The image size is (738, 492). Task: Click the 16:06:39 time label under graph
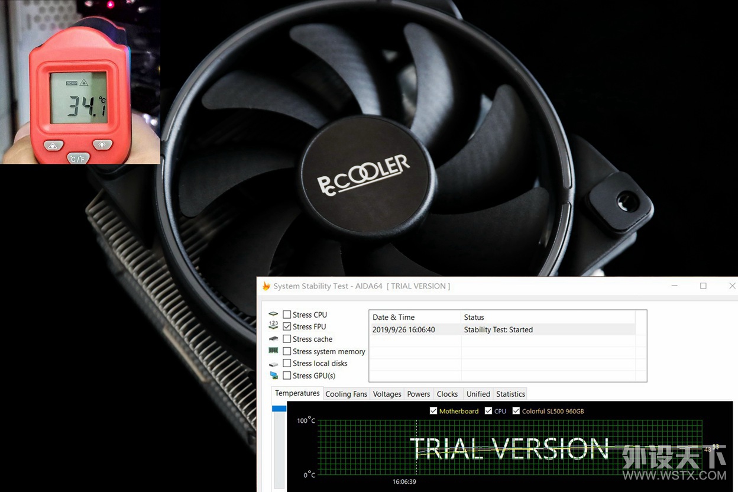[405, 482]
